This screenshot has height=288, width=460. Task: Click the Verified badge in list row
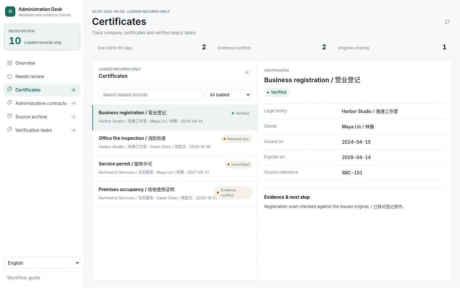(241, 113)
